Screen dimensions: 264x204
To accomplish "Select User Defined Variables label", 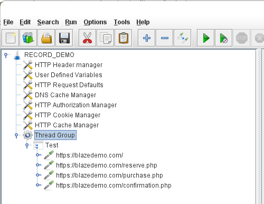I will point(69,75).
